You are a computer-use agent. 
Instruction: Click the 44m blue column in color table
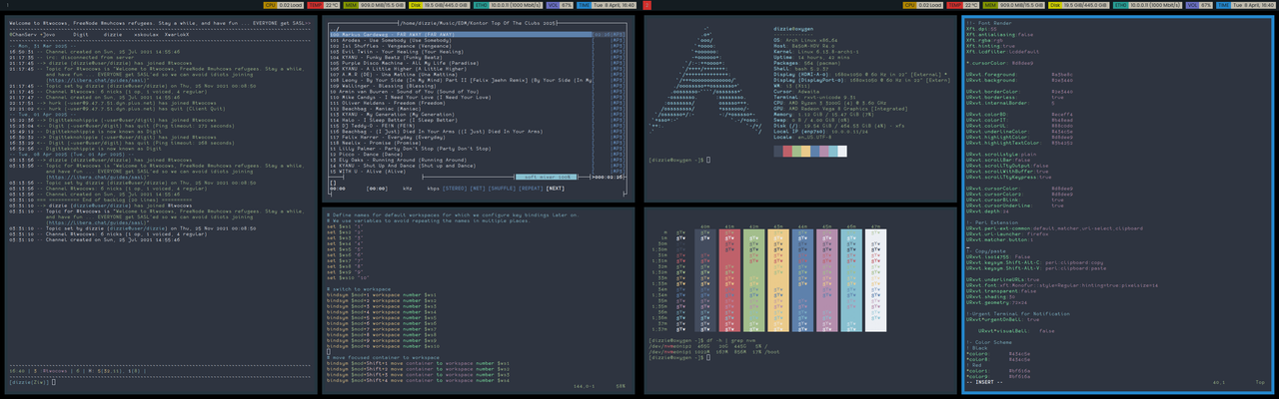801,281
